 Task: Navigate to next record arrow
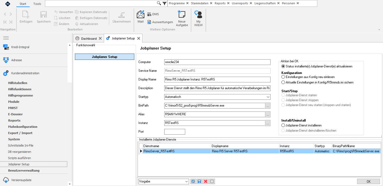11,14
